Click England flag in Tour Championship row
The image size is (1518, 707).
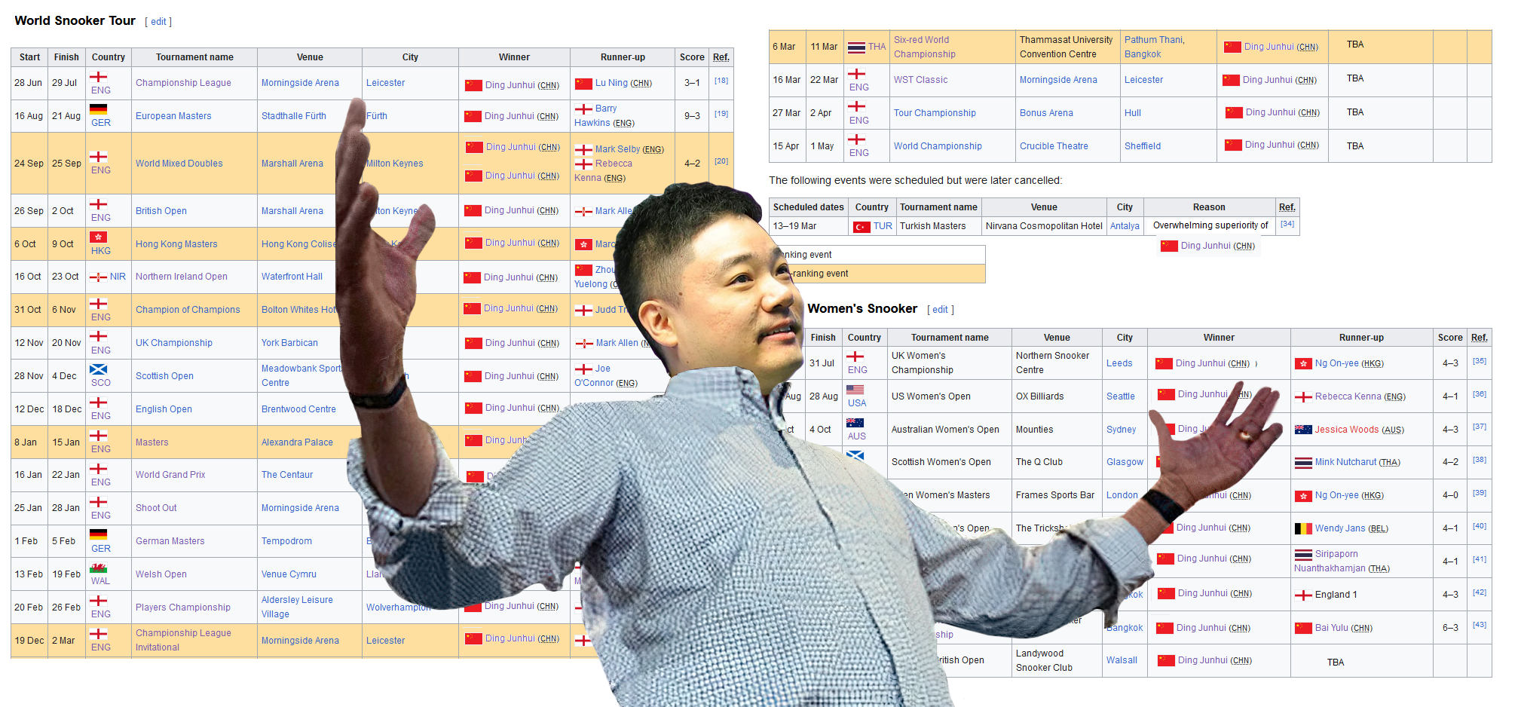(x=856, y=106)
